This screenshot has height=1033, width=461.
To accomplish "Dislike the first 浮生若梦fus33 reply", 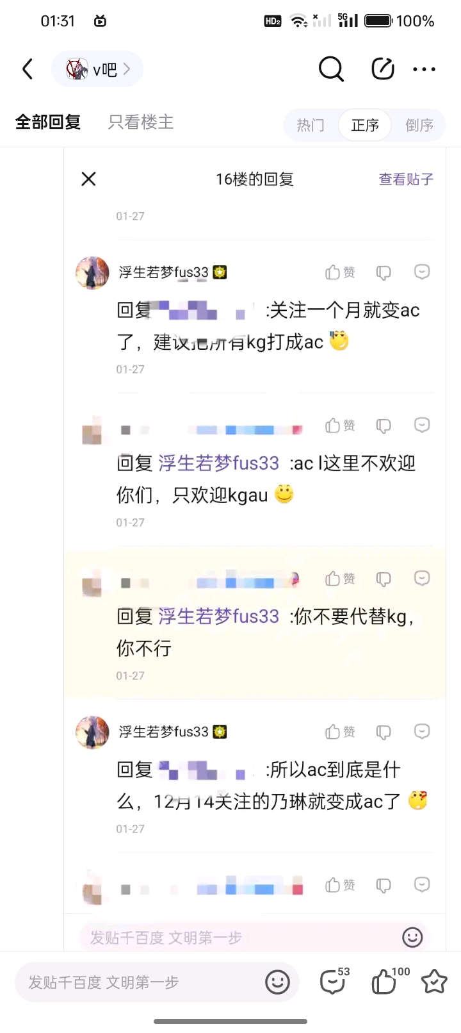I will coord(384,272).
